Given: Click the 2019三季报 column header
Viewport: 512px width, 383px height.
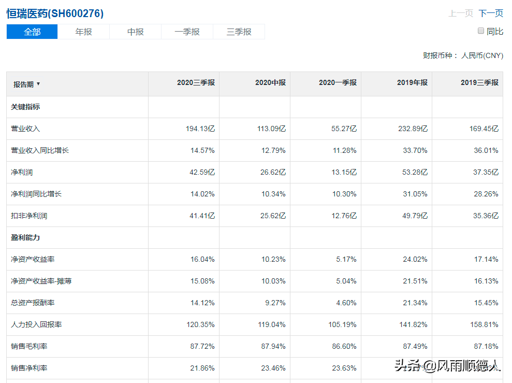Looking at the screenshot, I should (479, 83).
